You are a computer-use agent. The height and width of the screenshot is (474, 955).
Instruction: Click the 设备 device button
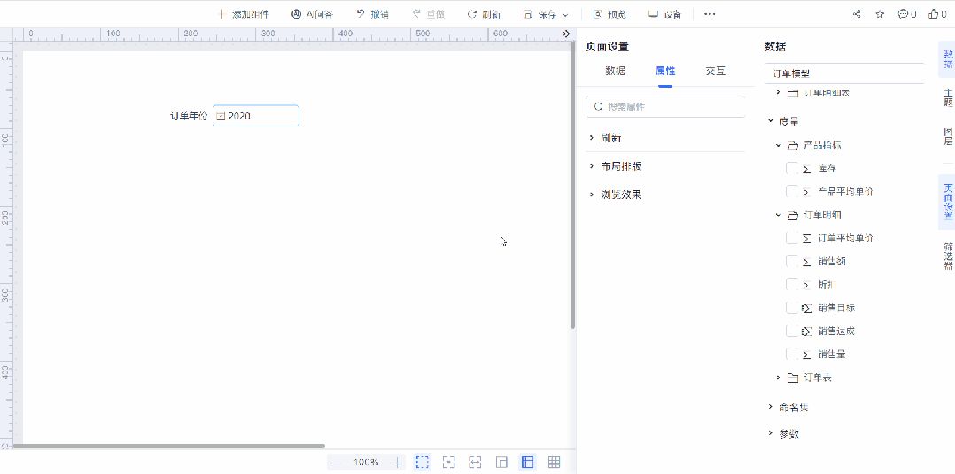point(665,14)
